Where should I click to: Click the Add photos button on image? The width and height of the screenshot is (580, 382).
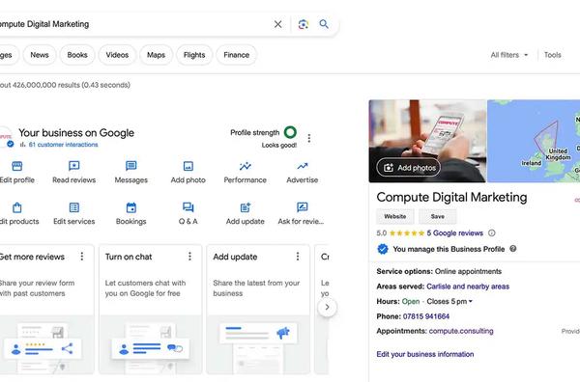click(409, 168)
